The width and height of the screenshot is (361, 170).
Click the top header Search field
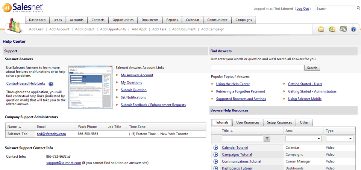pyautogui.click(x=335, y=9)
